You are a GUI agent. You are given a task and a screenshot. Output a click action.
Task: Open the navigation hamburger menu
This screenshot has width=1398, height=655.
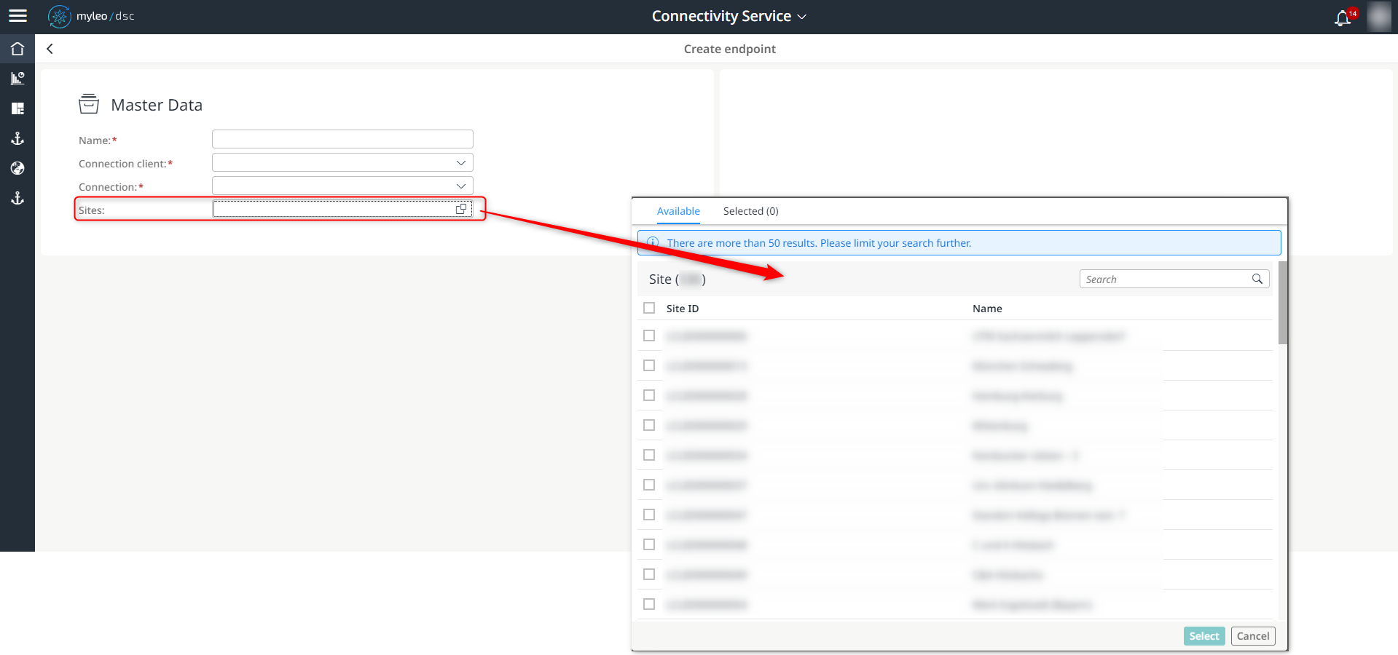coord(17,16)
